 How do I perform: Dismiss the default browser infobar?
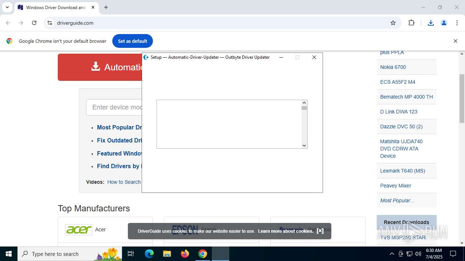click(x=455, y=41)
